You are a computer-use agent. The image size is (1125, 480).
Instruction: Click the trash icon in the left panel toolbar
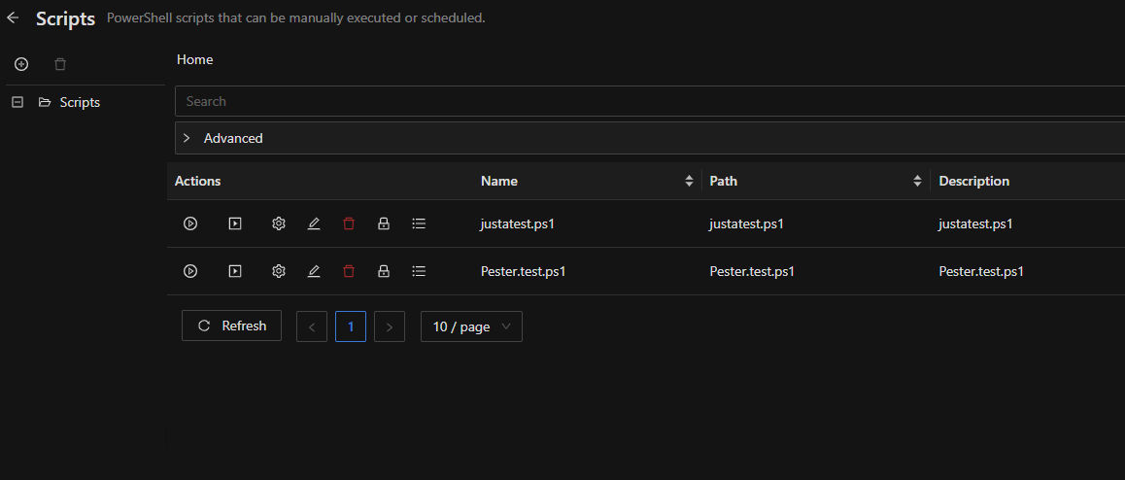click(60, 64)
